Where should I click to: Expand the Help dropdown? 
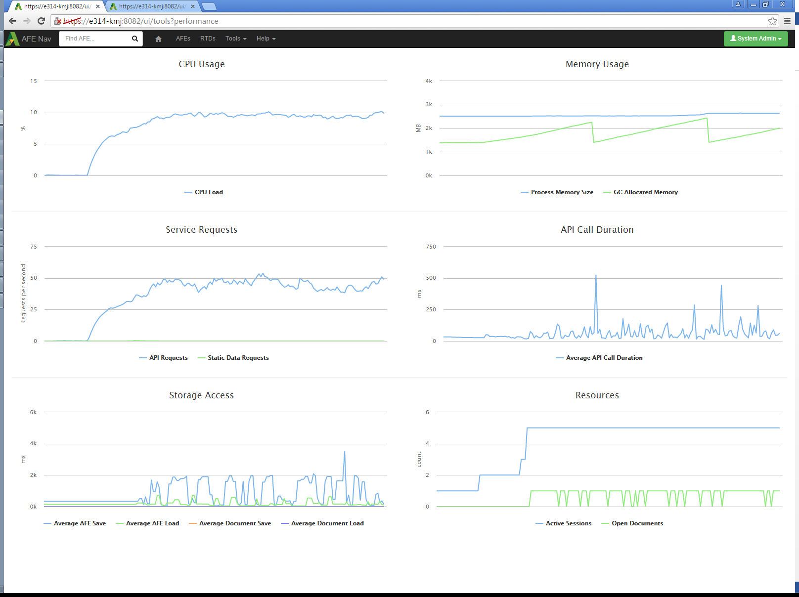point(266,39)
